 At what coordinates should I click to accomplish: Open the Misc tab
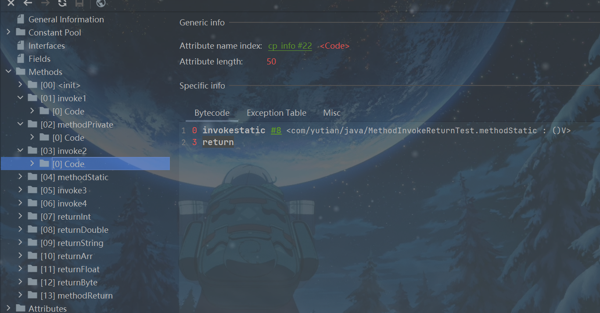pos(332,113)
